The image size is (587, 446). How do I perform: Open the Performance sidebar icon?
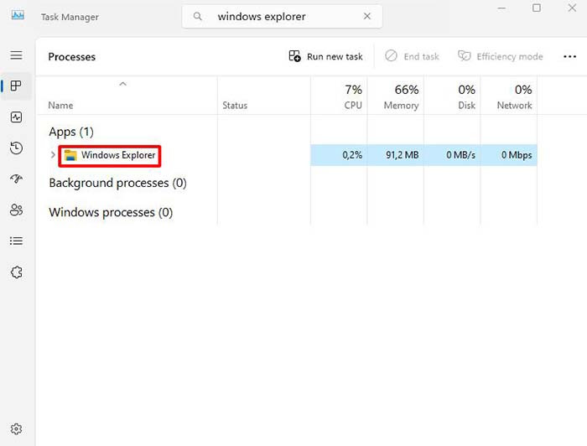[x=16, y=117]
